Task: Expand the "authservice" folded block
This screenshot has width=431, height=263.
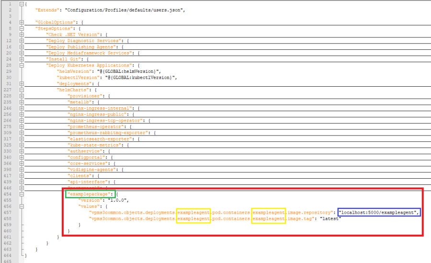Action: click(x=22, y=151)
